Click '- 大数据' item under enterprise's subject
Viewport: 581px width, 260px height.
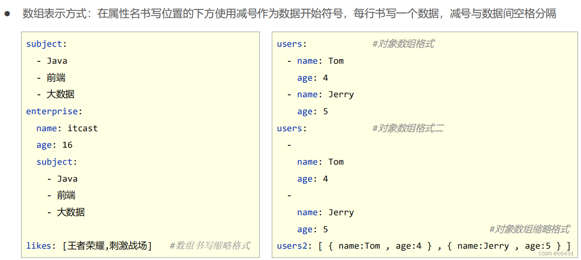[x=66, y=212]
